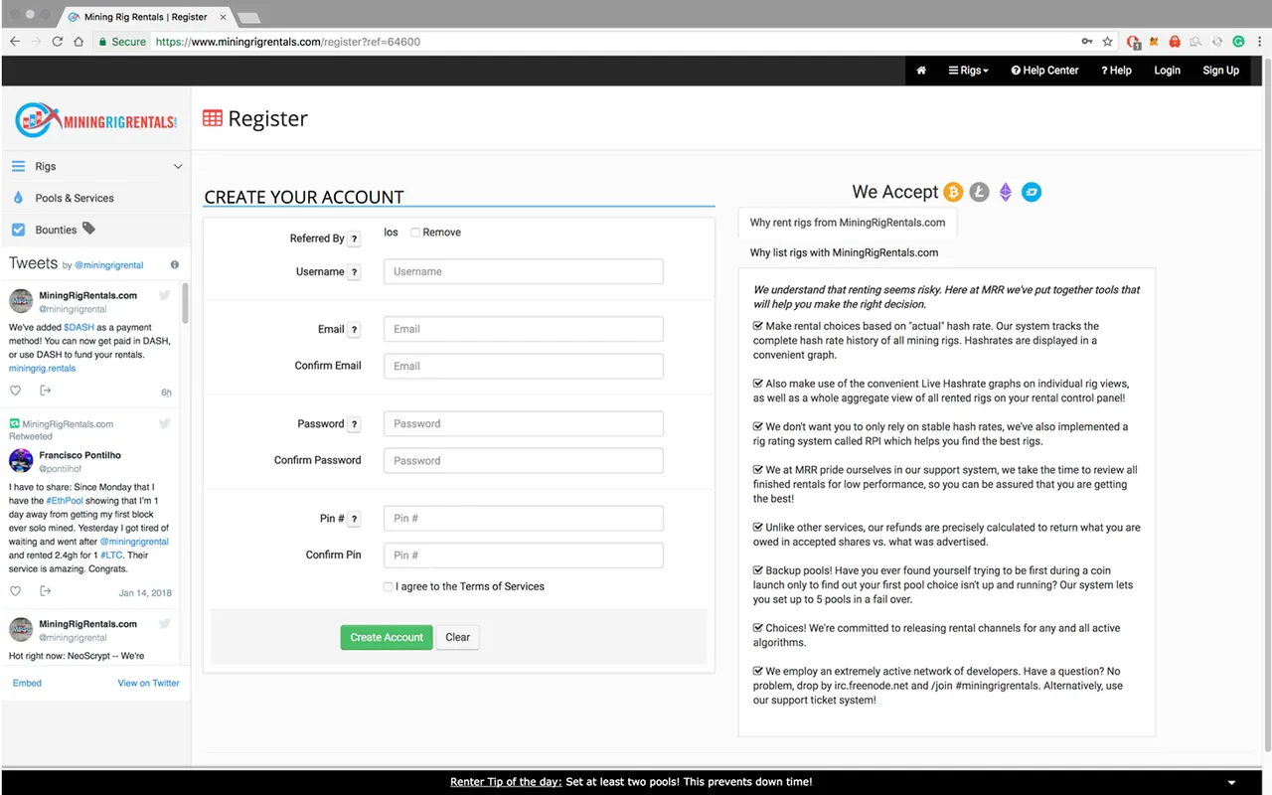The height and width of the screenshot is (795, 1272).
Task: Click the browser Home button
Action: pyautogui.click(x=79, y=42)
